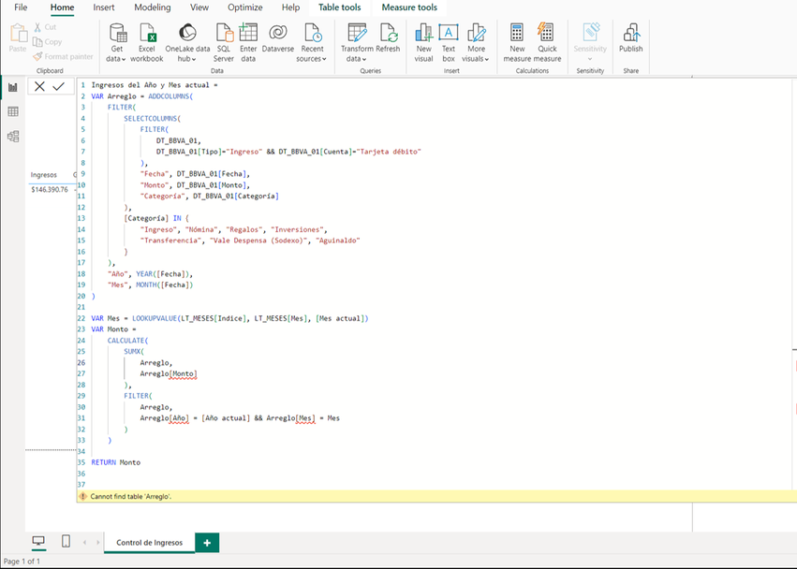The image size is (797, 569).
Task: Click the Copy command
Action: click(47, 42)
